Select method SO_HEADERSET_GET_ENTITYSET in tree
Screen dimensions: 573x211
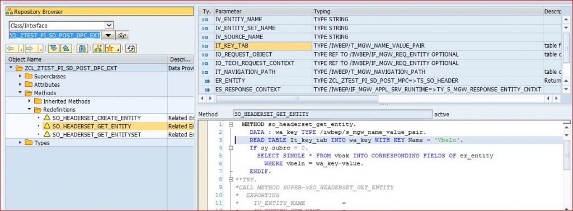point(96,134)
